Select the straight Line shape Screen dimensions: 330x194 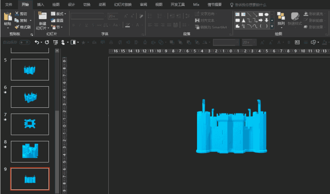point(249,14)
